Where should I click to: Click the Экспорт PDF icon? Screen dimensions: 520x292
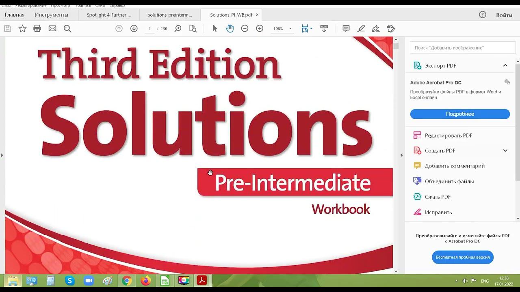coord(417,66)
